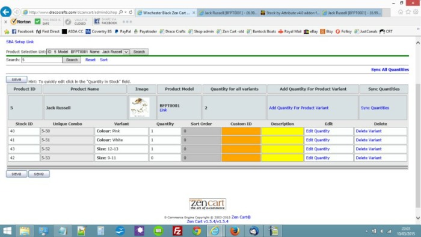Viewport: 421px width, 237px height.
Task: Open the Facebook bookmark in favorites bar
Action: [23, 31]
